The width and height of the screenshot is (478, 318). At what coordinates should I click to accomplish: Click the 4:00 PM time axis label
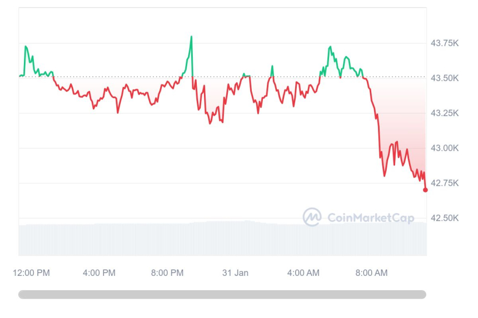tap(99, 273)
